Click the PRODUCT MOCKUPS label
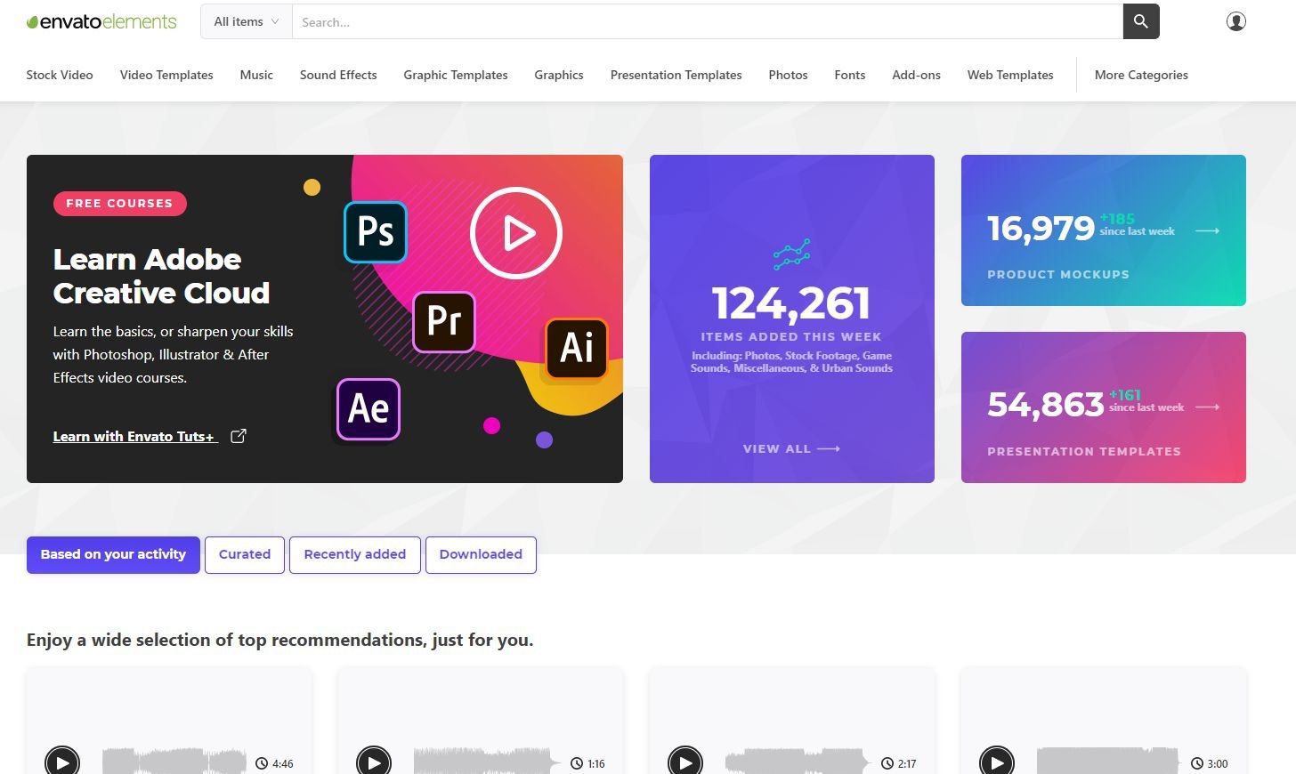Viewport: 1296px width, 774px height. pos(1058,274)
